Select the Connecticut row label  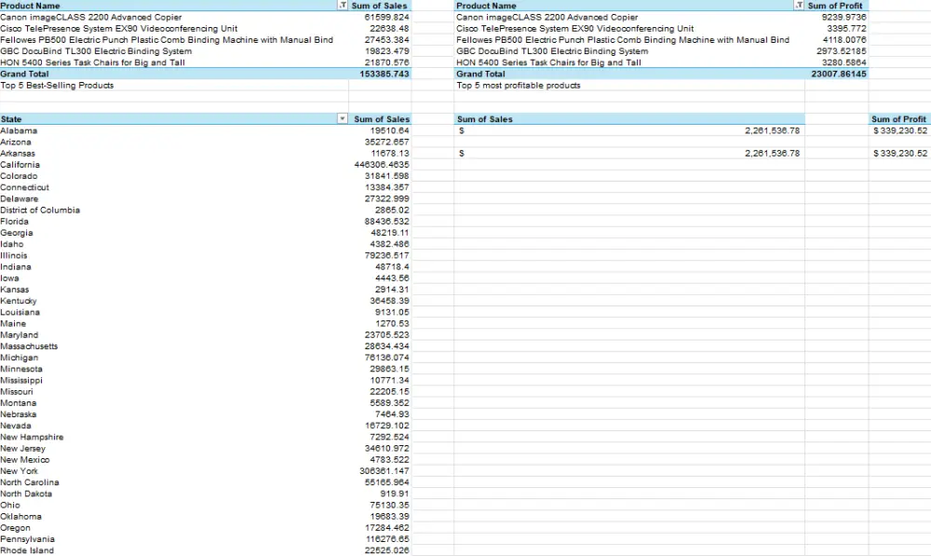coord(24,187)
